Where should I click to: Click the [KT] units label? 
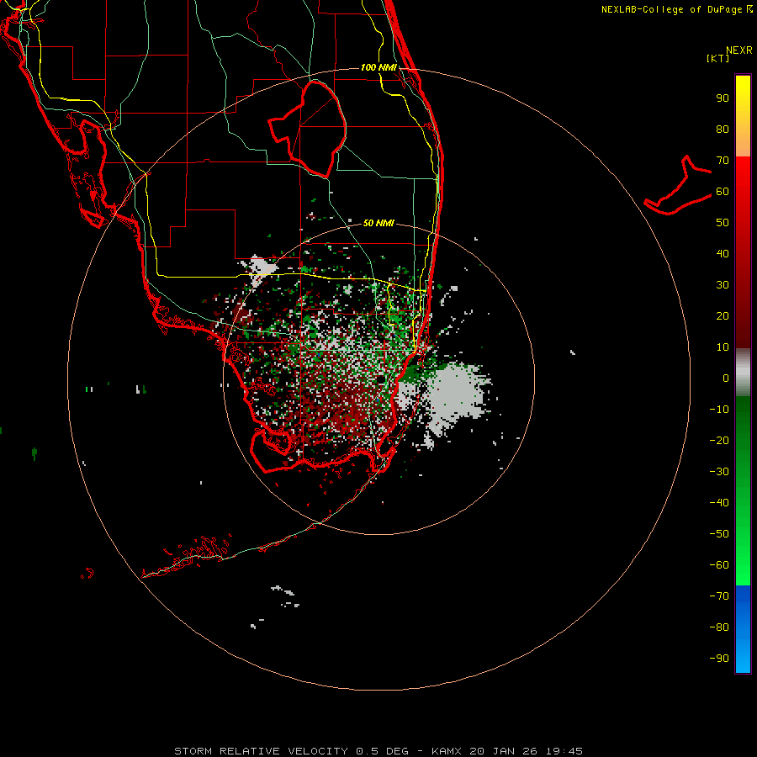[x=718, y=58]
